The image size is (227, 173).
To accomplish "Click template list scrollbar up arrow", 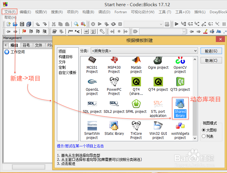I will click(195, 59).
